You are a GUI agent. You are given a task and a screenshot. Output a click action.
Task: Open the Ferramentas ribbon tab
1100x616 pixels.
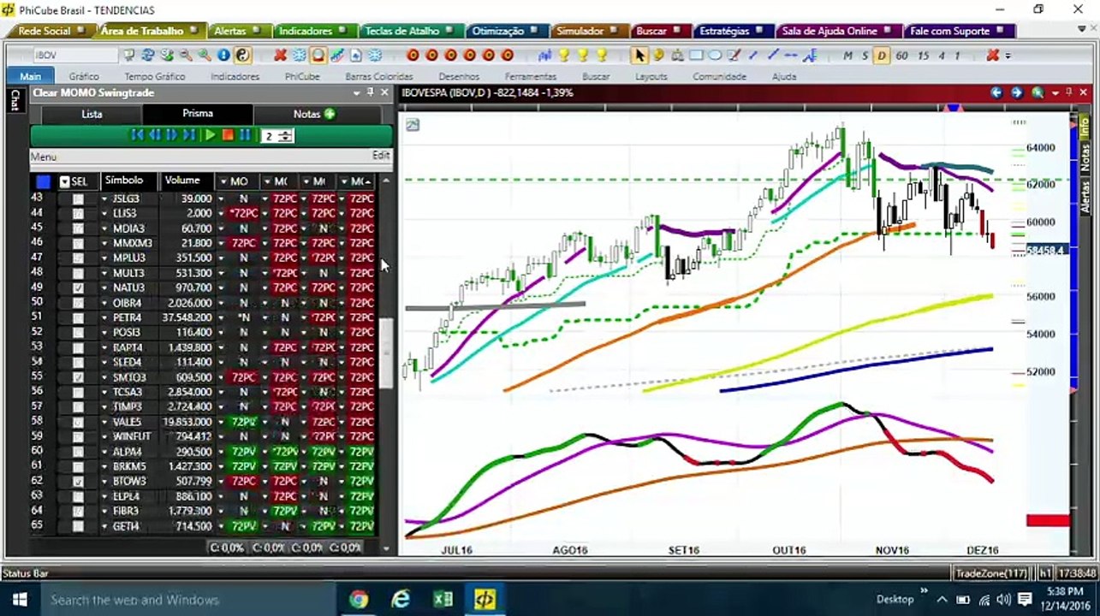pyautogui.click(x=531, y=76)
